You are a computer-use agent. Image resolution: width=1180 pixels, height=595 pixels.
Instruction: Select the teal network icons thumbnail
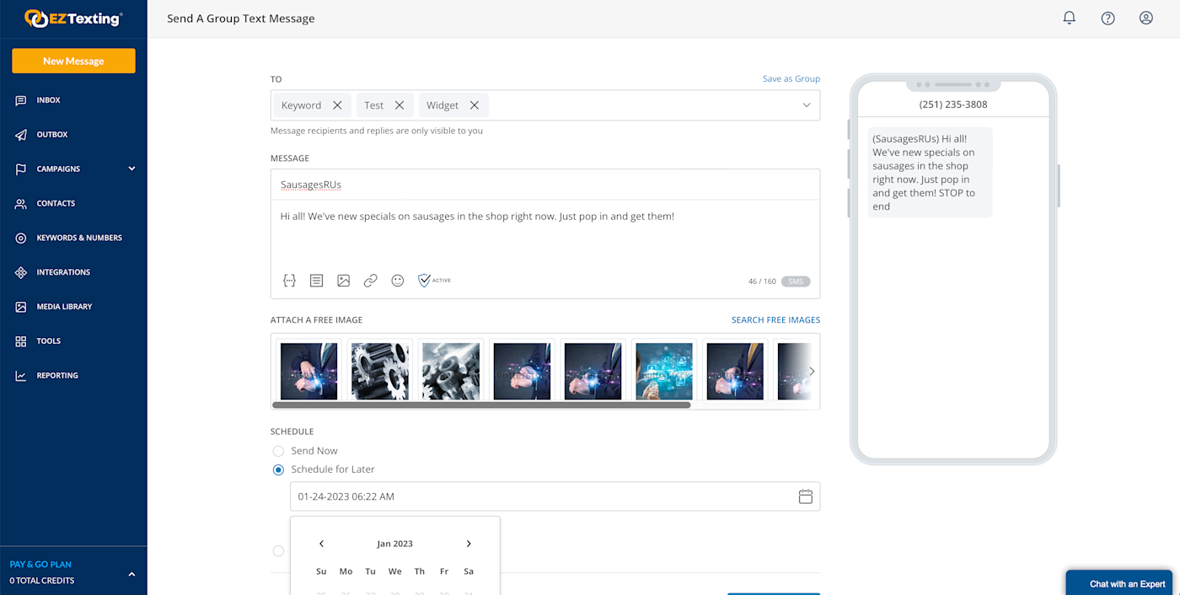click(x=663, y=371)
